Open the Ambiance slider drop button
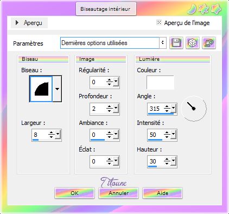Image resolution: width=229 pixels, height=214 pixels. pos(116,135)
